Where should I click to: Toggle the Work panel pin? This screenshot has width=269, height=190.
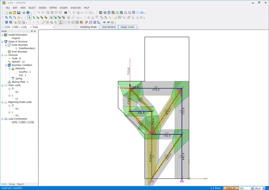click(x=32, y=31)
